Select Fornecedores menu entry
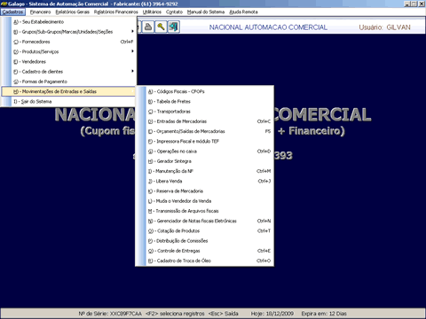 [69, 42]
